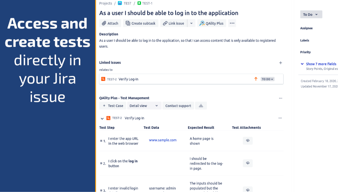Click 'A home page is shown' expected result
The image size is (338, 192).
[x=202, y=141]
